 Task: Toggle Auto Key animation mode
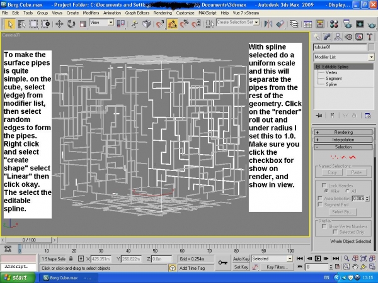pos(241,258)
